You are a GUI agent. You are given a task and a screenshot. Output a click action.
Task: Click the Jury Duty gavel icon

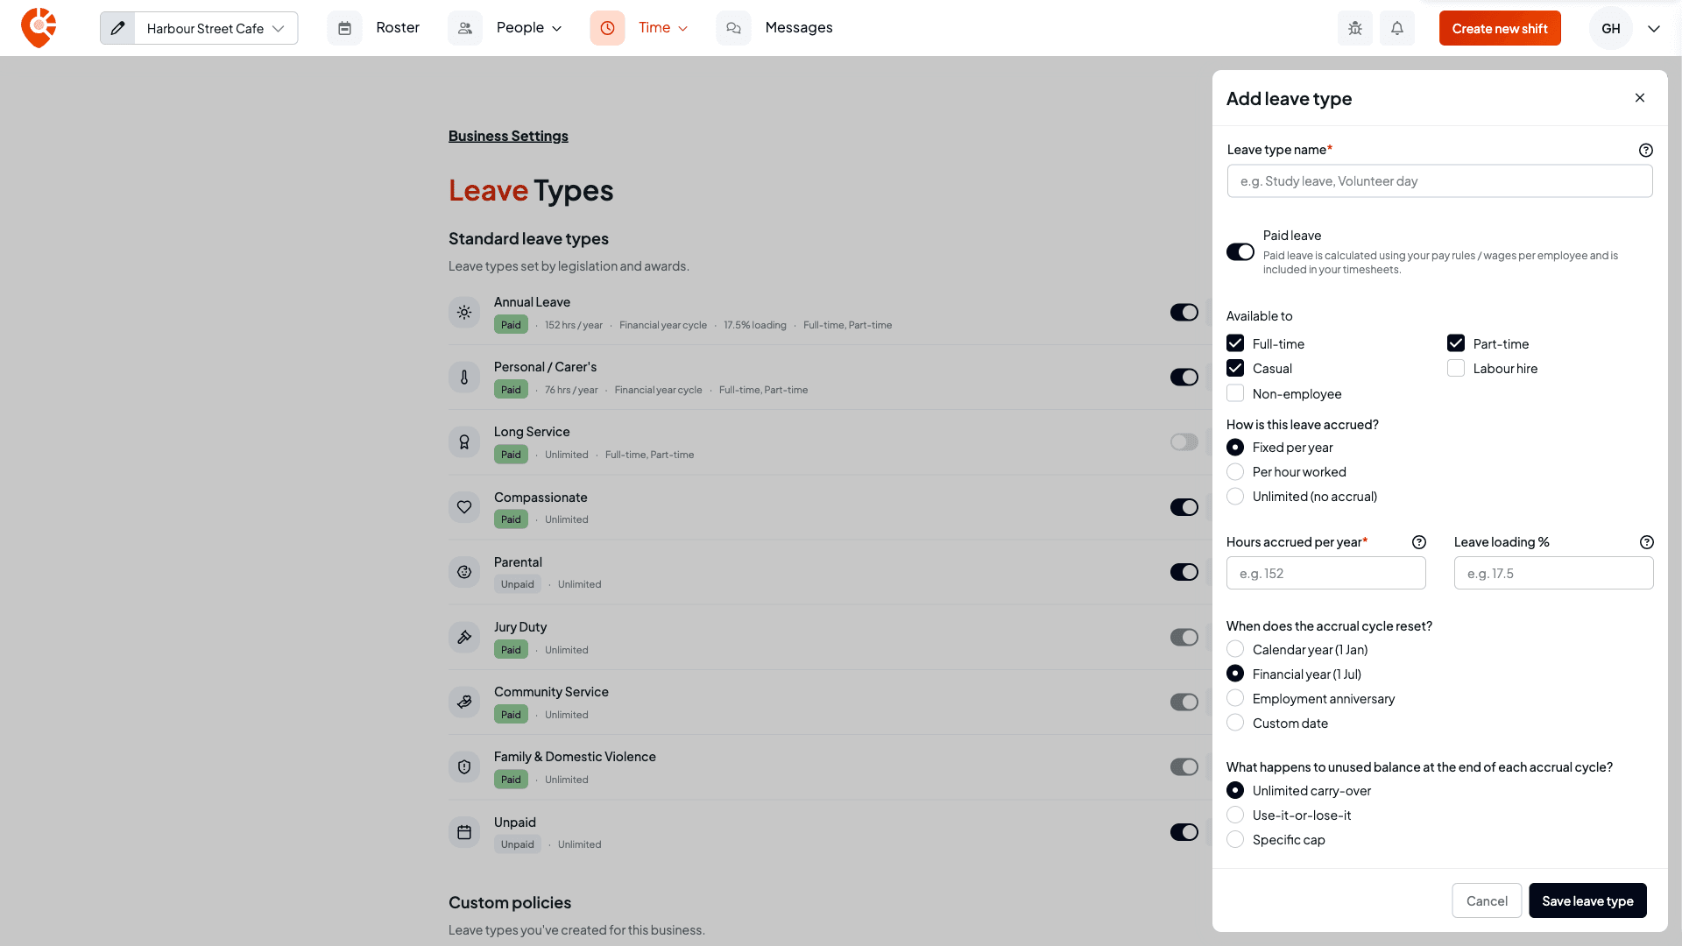coord(464,638)
